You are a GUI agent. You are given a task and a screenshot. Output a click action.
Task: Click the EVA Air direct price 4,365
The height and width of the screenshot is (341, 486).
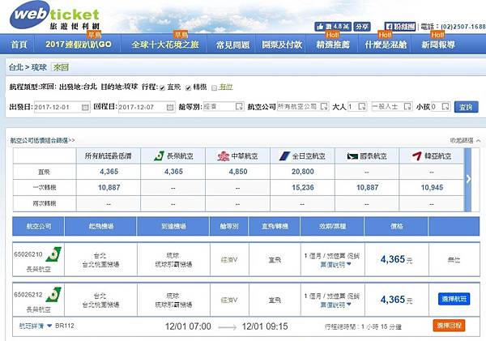(x=173, y=172)
